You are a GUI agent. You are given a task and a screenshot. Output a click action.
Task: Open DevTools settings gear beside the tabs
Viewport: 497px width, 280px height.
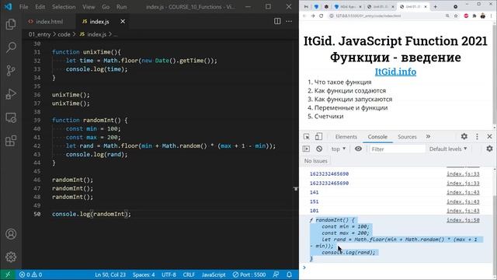tap(464, 137)
